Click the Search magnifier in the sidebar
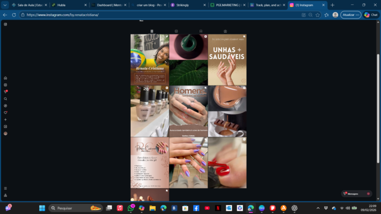Screen dimensions: 381x214 click(x=5, y=99)
